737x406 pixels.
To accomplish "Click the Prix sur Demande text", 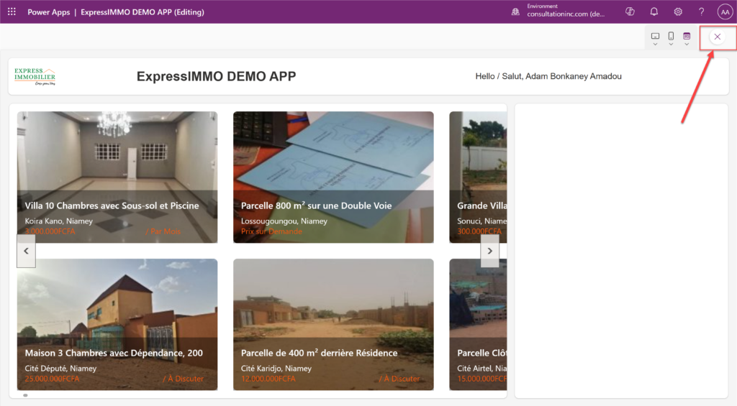I will pyautogui.click(x=271, y=231).
